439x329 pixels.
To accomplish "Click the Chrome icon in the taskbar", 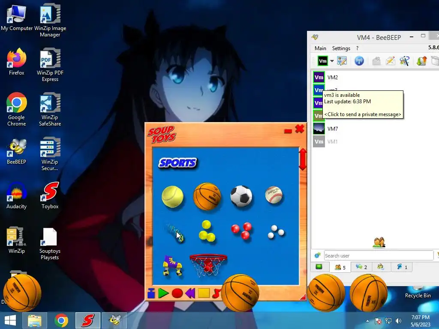I will (x=61, y=320).
